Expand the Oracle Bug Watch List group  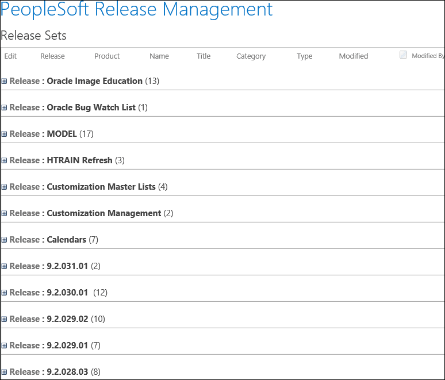(x=4, y=108)
